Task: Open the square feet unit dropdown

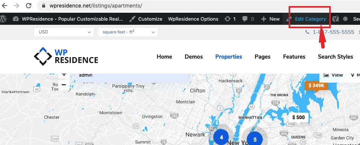Action: coord(128,32)
